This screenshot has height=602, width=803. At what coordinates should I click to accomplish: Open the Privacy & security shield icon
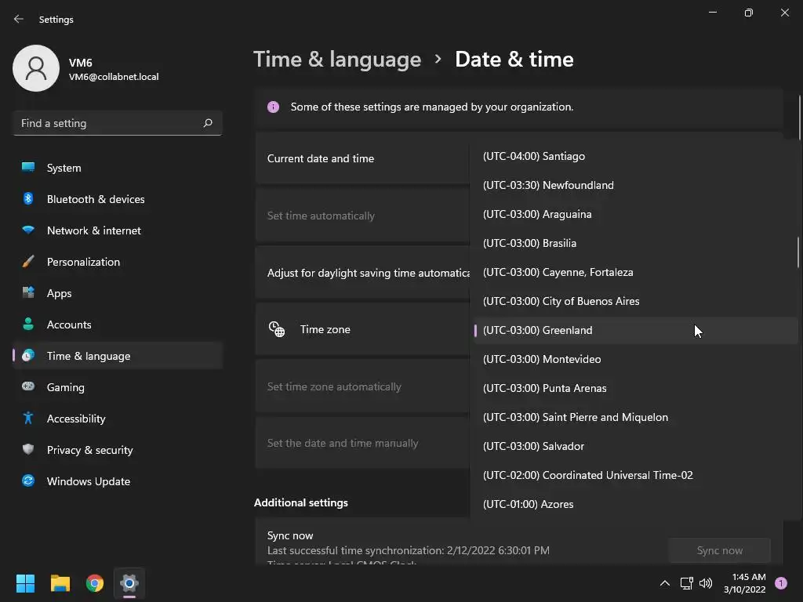28,449
